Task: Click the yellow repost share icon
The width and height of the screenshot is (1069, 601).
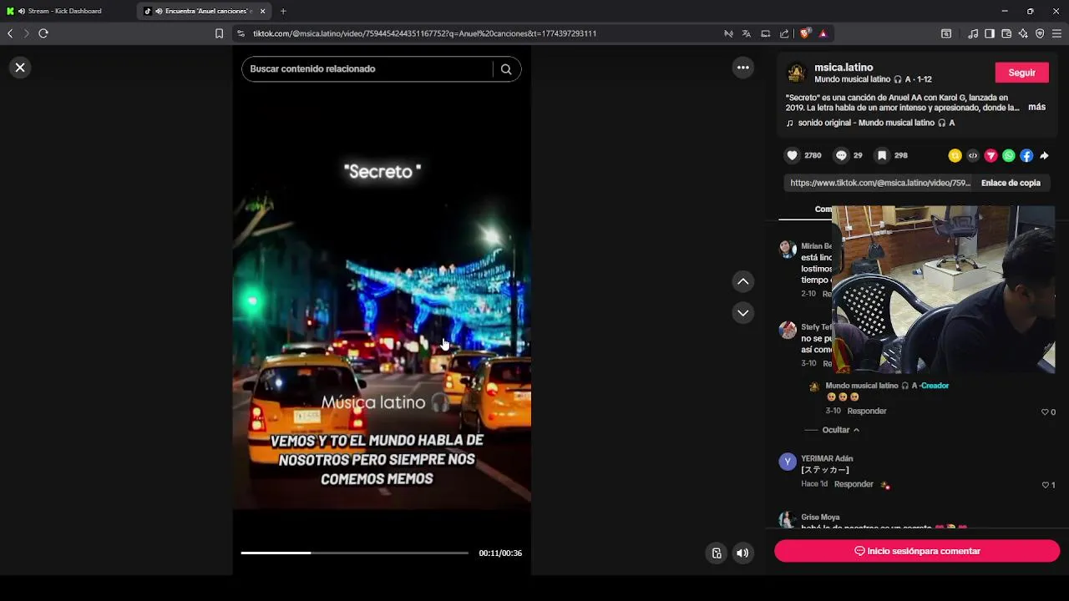Action: [955, 155]
